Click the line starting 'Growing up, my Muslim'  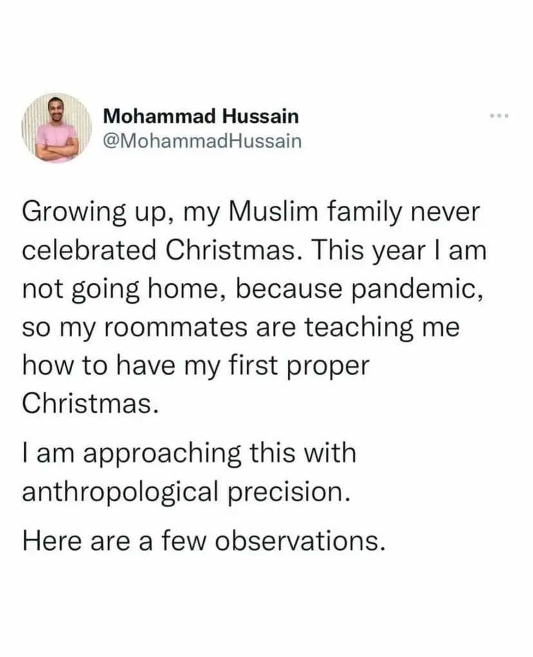point(250,213)
